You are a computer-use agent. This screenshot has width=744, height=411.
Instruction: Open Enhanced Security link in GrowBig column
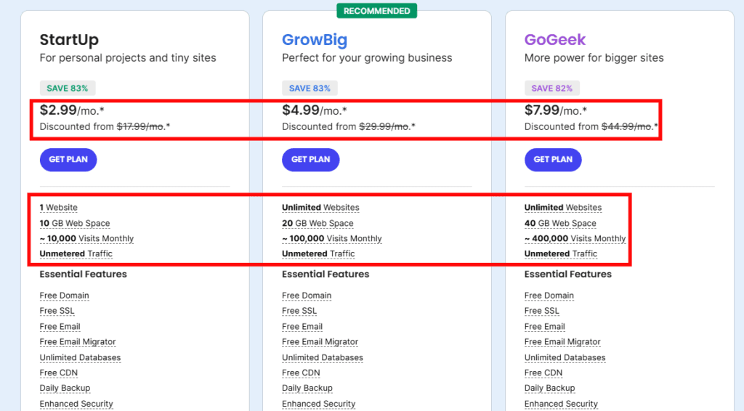[318, 404]
